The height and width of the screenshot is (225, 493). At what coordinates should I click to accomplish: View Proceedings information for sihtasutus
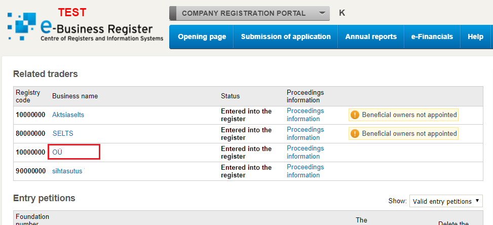(306, 171)
